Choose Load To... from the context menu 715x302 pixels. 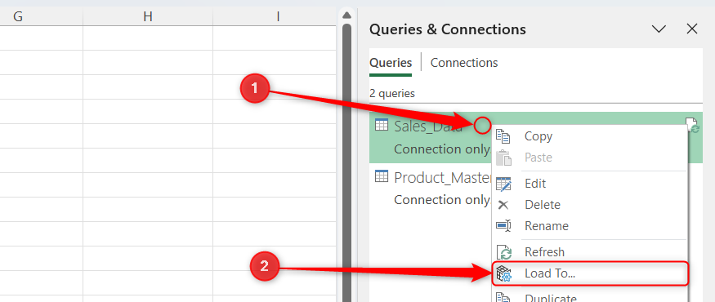tap(590, 274)
